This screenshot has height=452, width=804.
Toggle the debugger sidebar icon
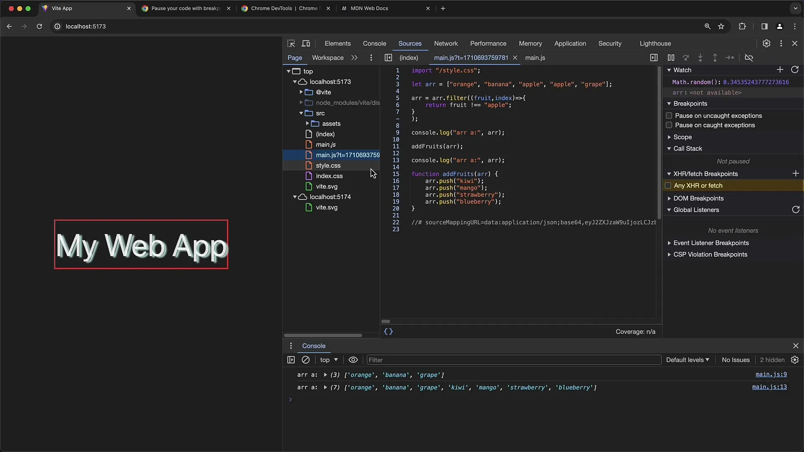654,58
